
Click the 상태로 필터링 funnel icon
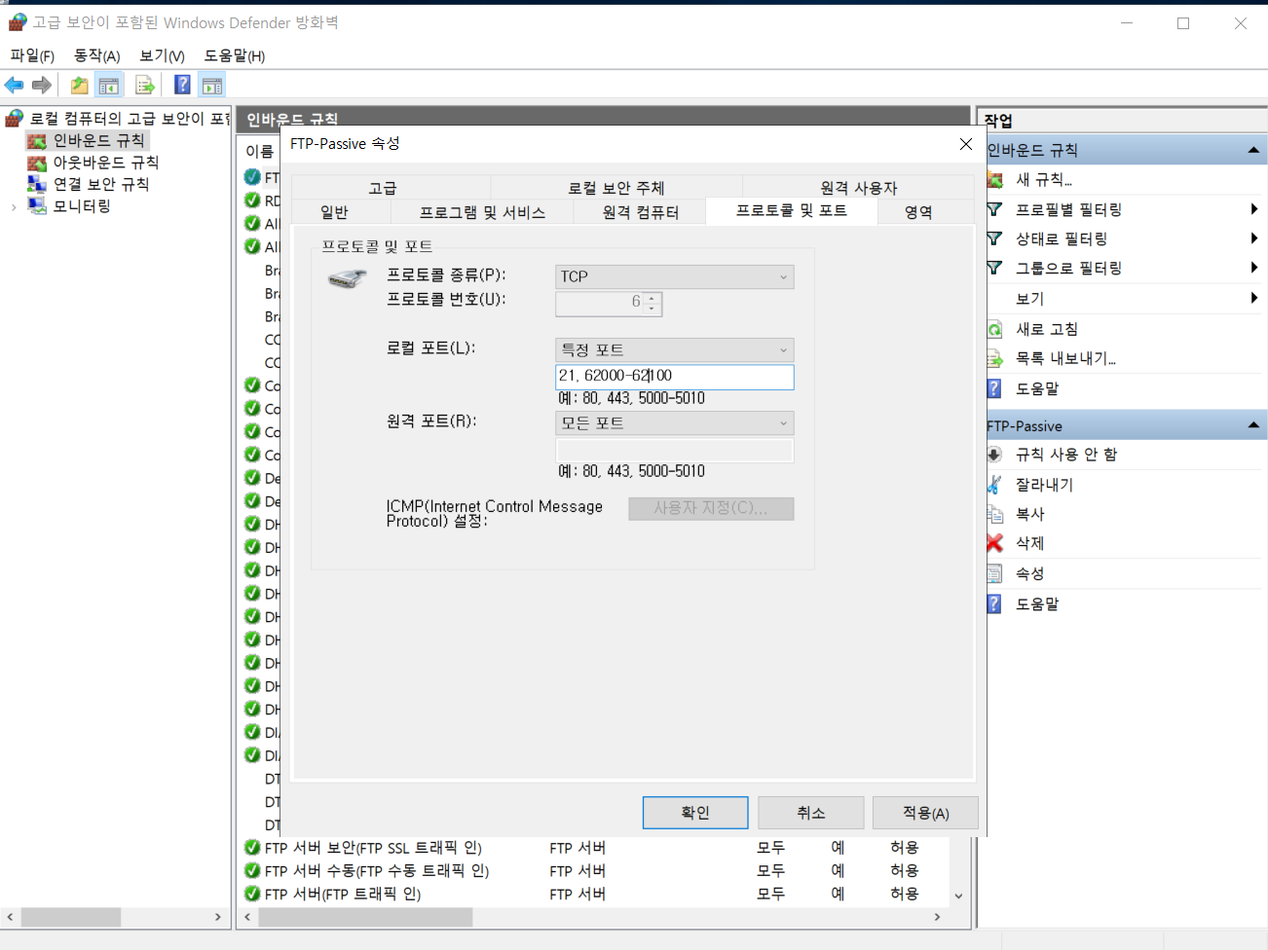pyautogui.click(x=995, y=238)
